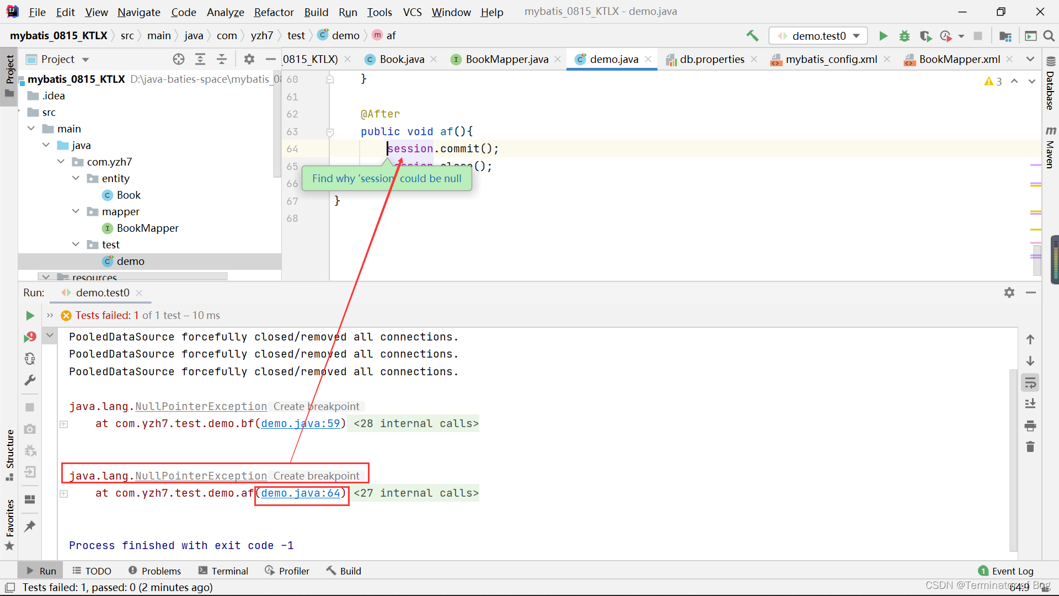Click the Settings gear icon in Run panel

tap(1009, 292)
